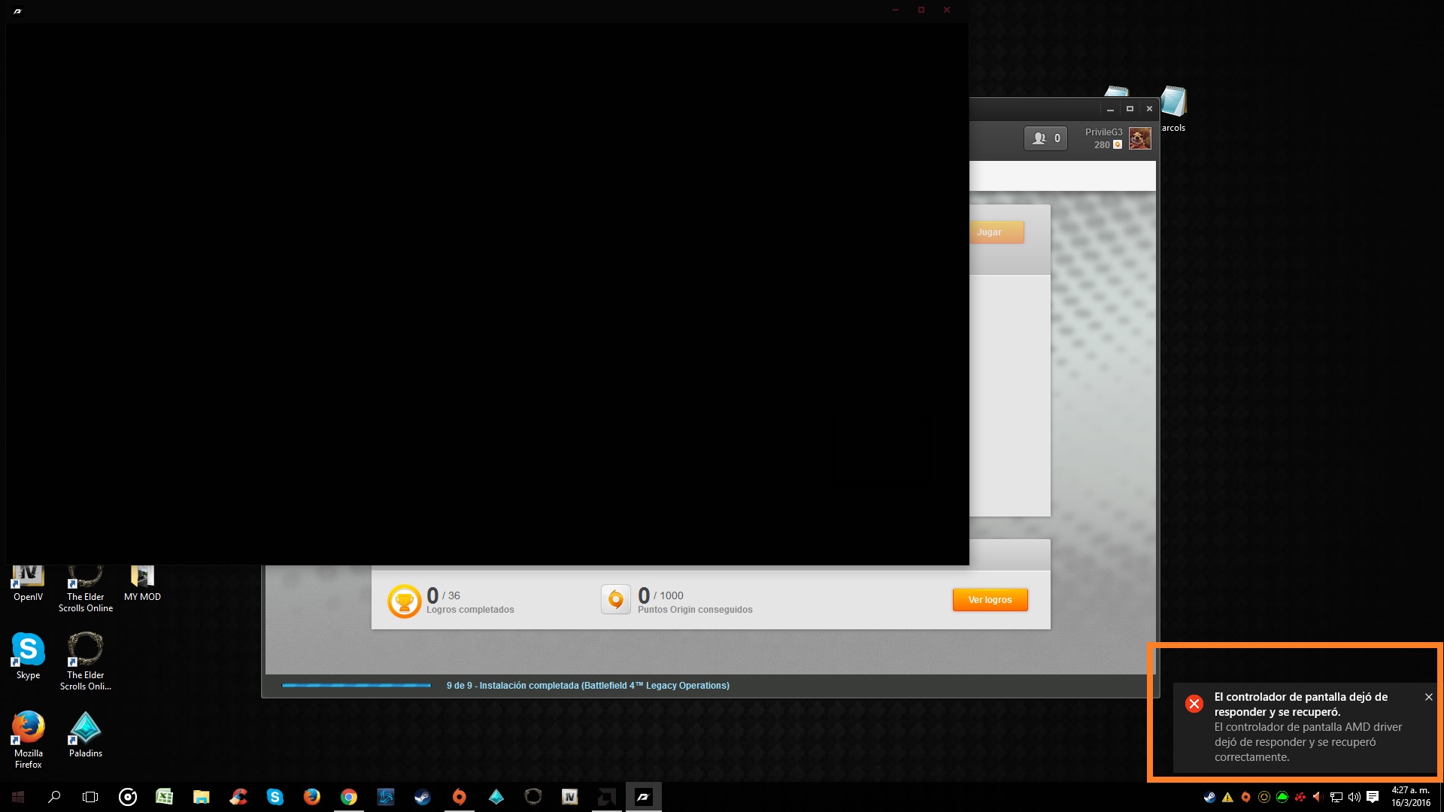
Task: Open the Origin friends list counter
Action: point(1045,138)
